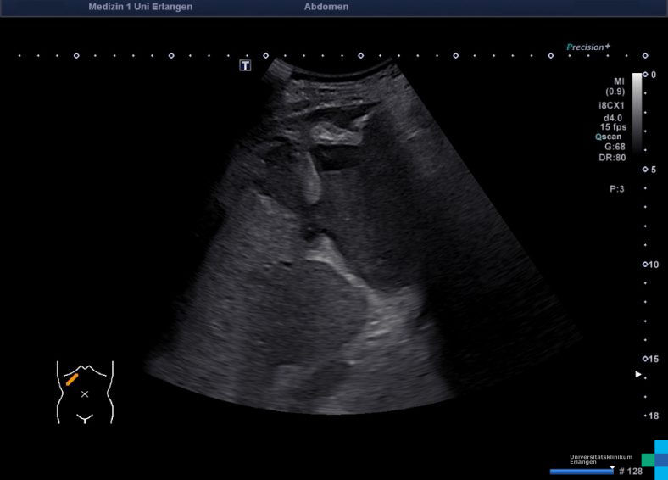Click the Precision+ imaging label

[x=588, y=47]
